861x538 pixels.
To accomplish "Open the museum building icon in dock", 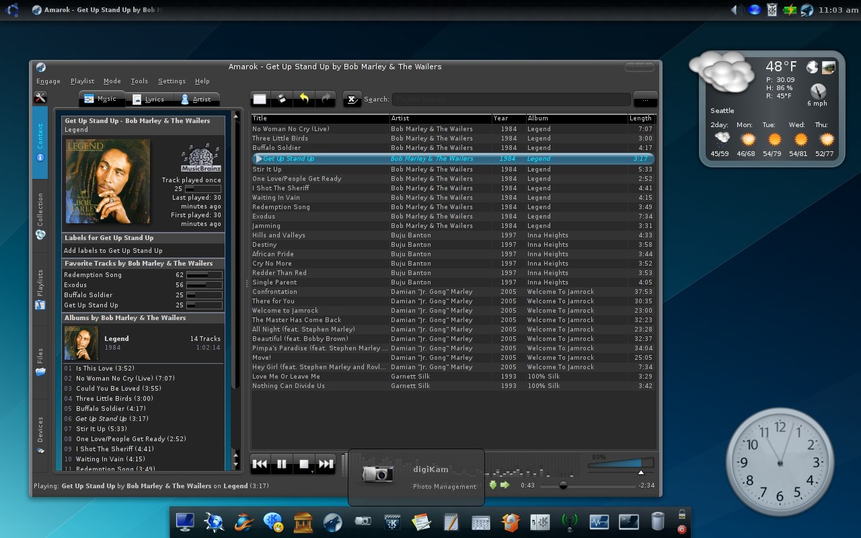I will click(x=303, y=521).
